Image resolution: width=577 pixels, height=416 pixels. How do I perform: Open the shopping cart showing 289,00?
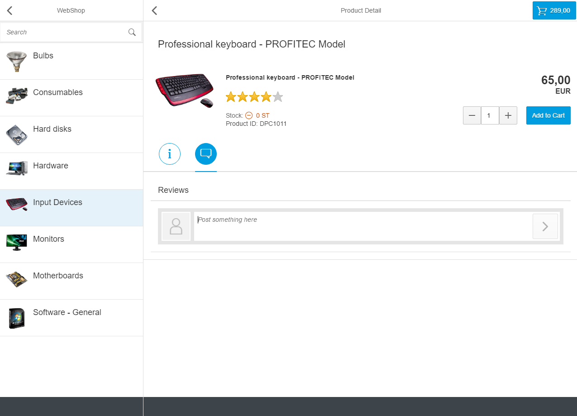554,10
